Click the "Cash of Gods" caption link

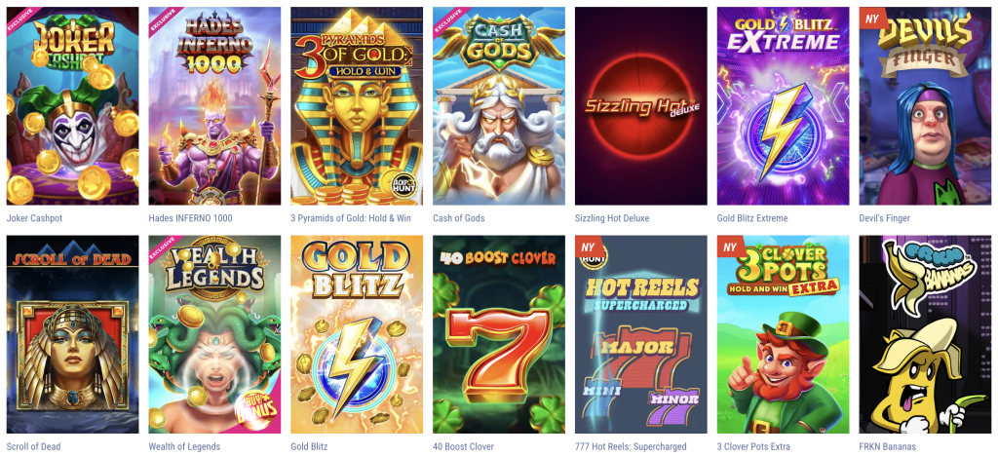pos(458,218)
